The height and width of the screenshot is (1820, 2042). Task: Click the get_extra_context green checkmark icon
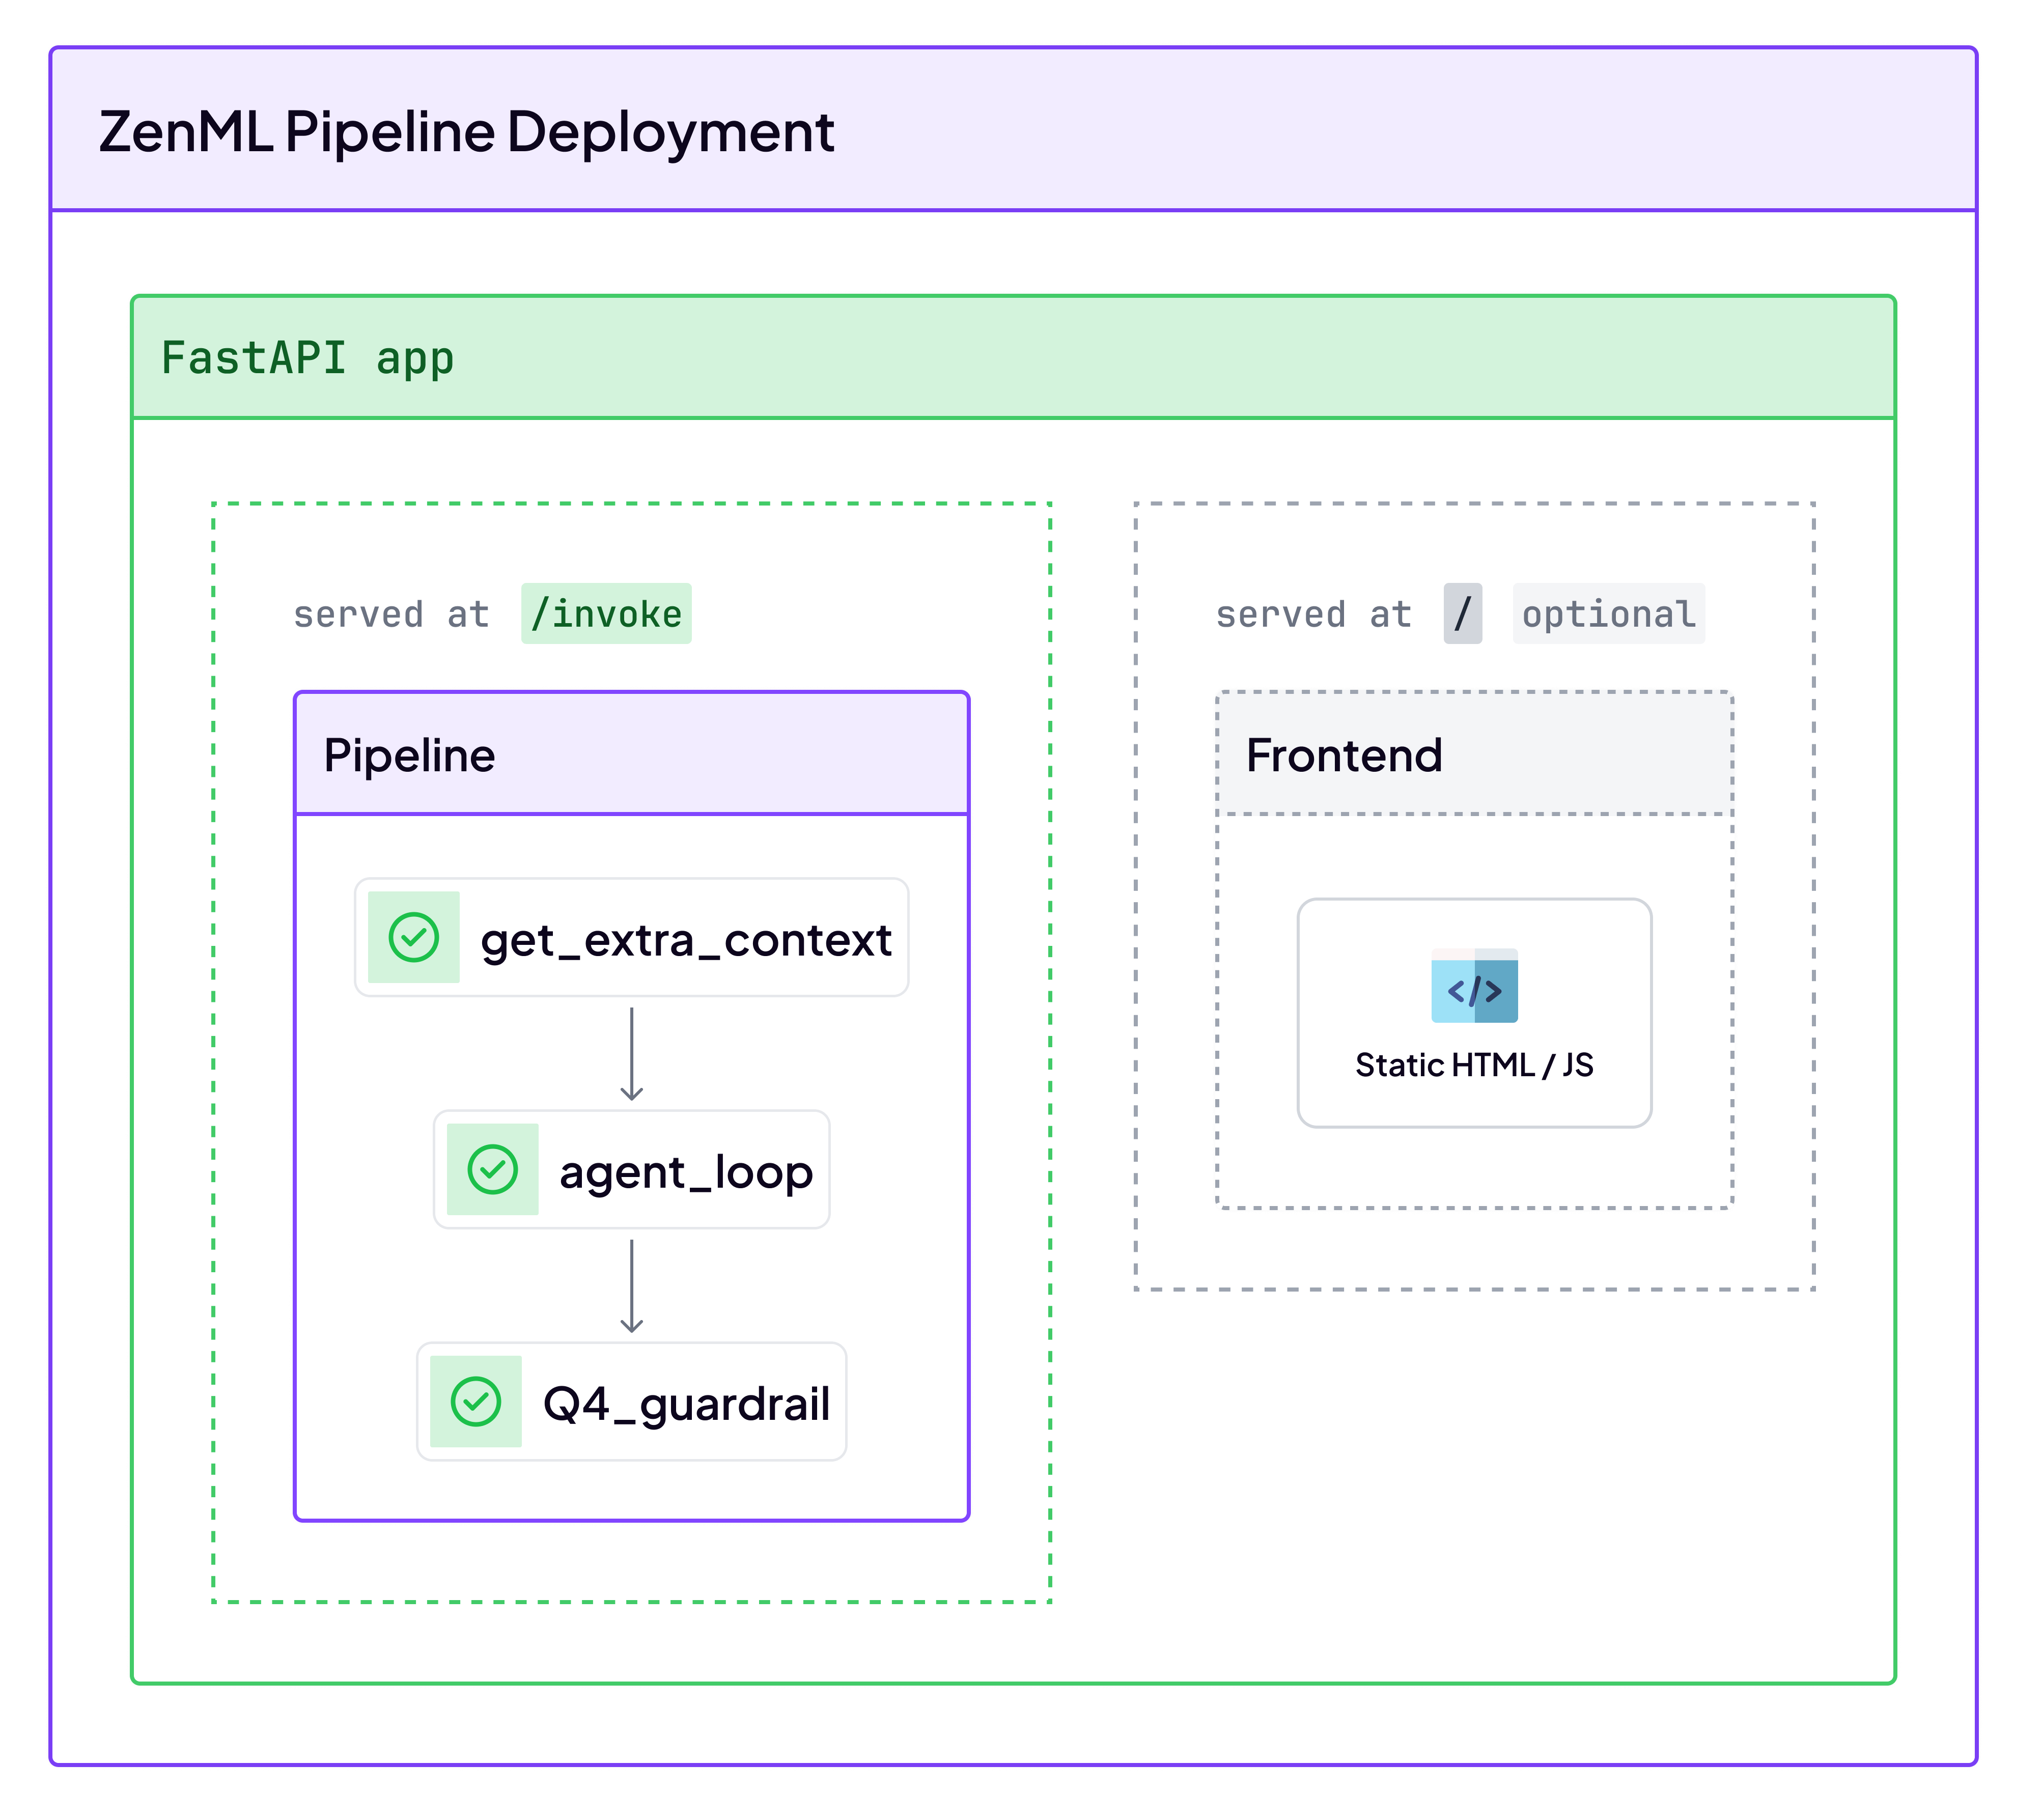[x=413, y=937]
